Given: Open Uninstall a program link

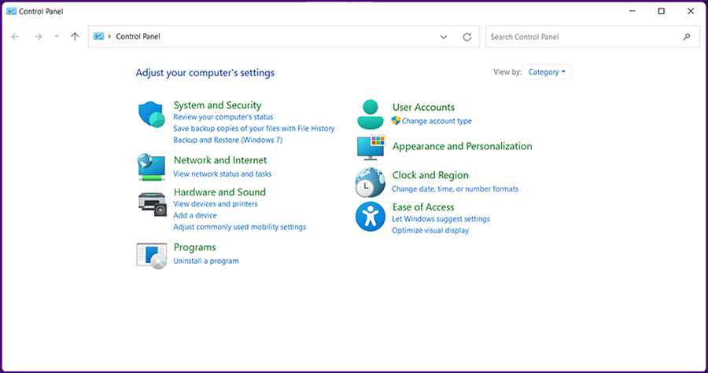Looking at the screenshot, I should coord(205,261).
